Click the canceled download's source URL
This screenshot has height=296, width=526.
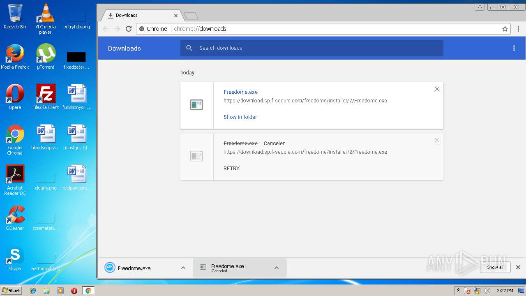click(305, 152)
